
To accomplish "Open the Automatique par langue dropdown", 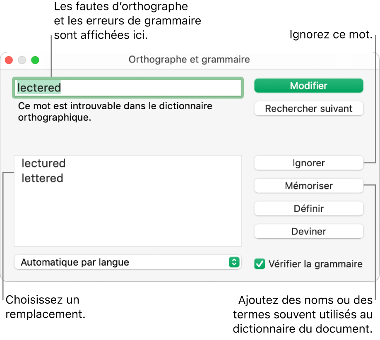I will 127,262.
